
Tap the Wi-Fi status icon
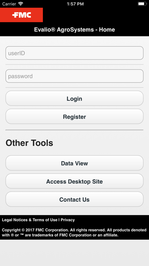point(21,4)
